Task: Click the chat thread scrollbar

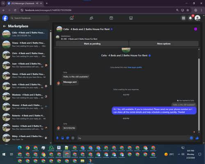Action: coord(199,94)
